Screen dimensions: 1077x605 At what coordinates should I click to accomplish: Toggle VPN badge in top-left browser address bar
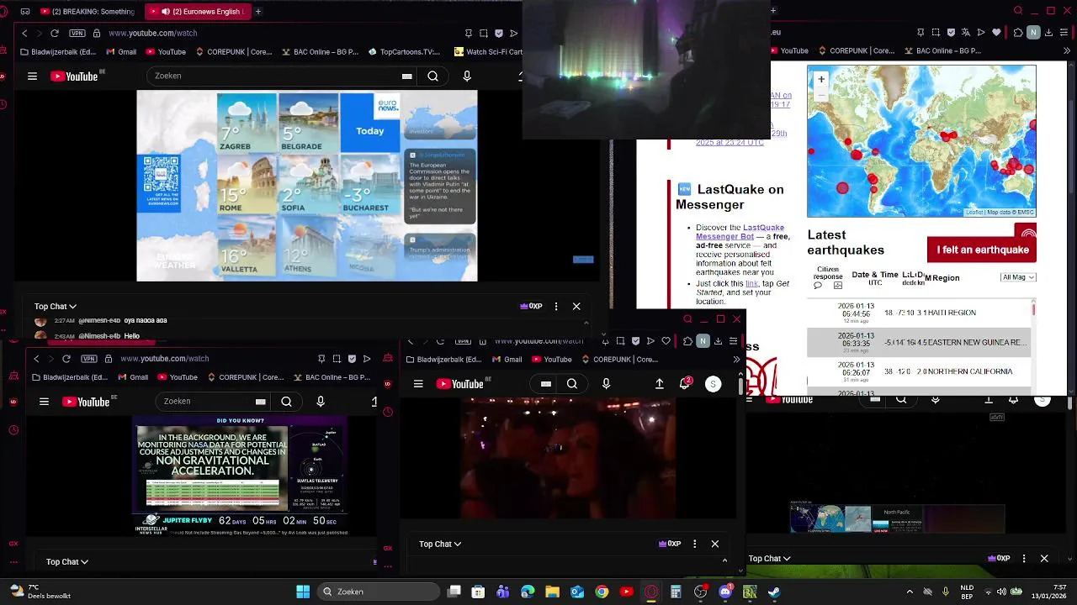point(77,33)
